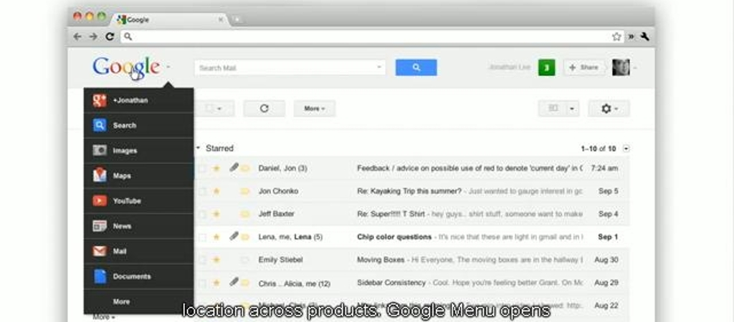The height and width of the screenshot is (322, 734).
Task: Open YouTube from the Google menu
Action: (x=138, y=201)
